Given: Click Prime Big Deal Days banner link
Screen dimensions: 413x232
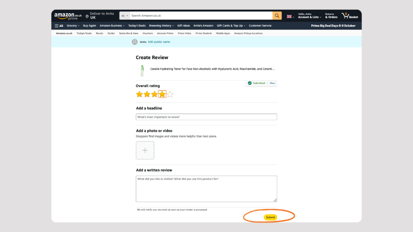Looking at the screenshot, I should 333,26.
